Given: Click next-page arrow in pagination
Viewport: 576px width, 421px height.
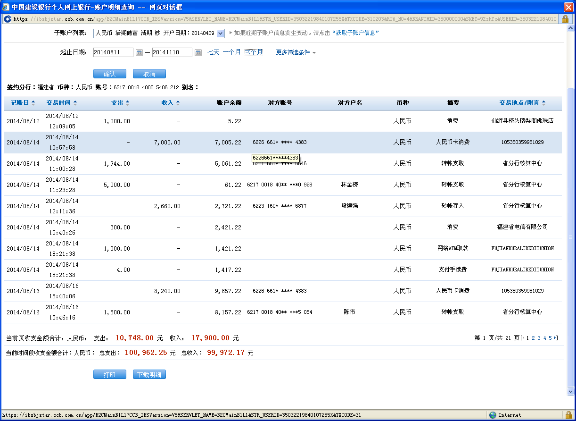Looking at the screenshot, I should [x=556, y=338].
